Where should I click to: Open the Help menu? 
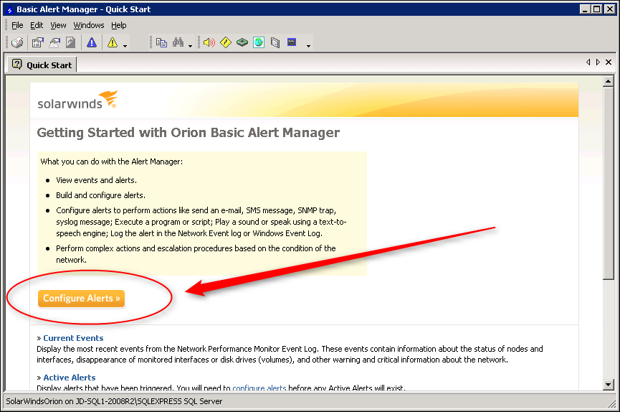point(118,25)
